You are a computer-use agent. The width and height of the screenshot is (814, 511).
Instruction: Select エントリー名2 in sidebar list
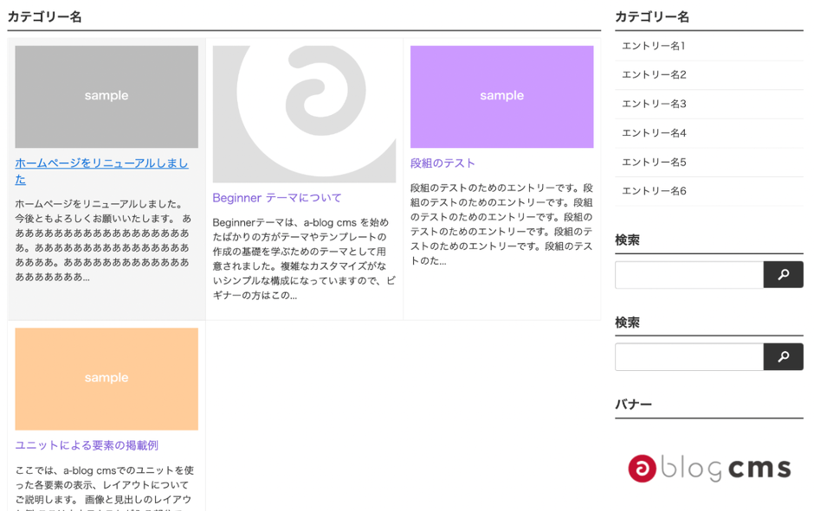(x=654, y=75)
